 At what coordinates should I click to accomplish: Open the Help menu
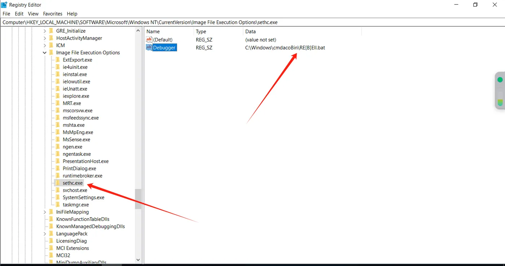pos(72,14)
